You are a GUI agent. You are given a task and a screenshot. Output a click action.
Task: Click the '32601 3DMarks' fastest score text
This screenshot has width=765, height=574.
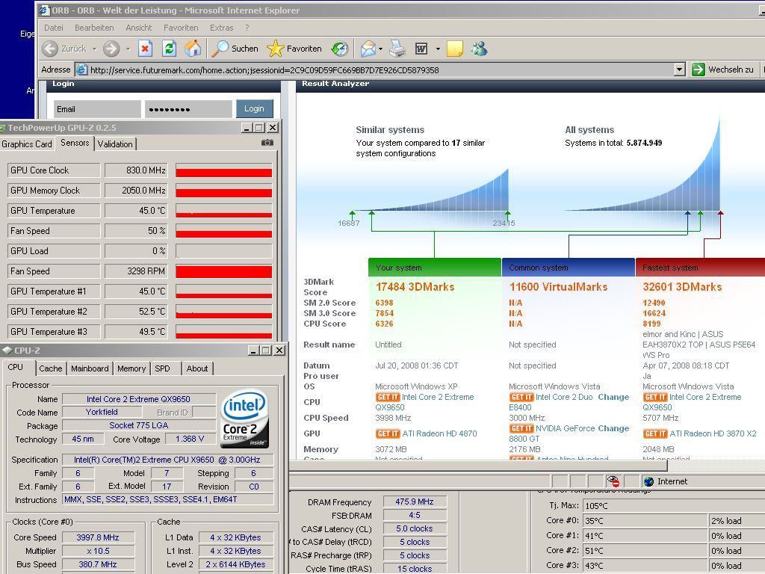[682, 287]
